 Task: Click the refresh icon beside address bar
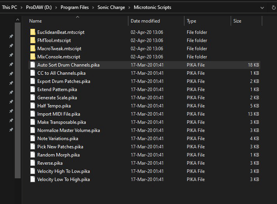click(273, 8)
